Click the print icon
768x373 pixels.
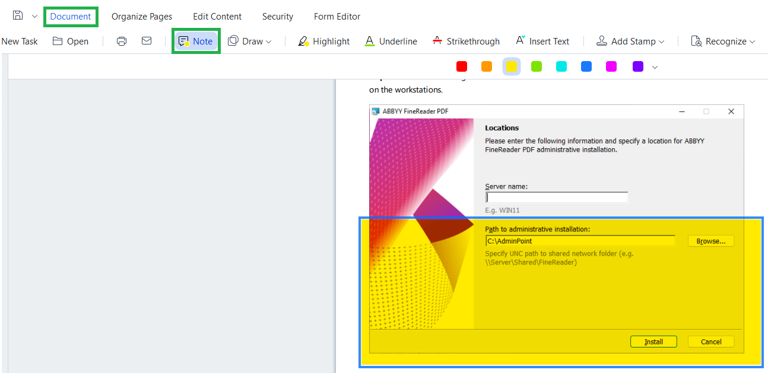[x=122, y=41]
